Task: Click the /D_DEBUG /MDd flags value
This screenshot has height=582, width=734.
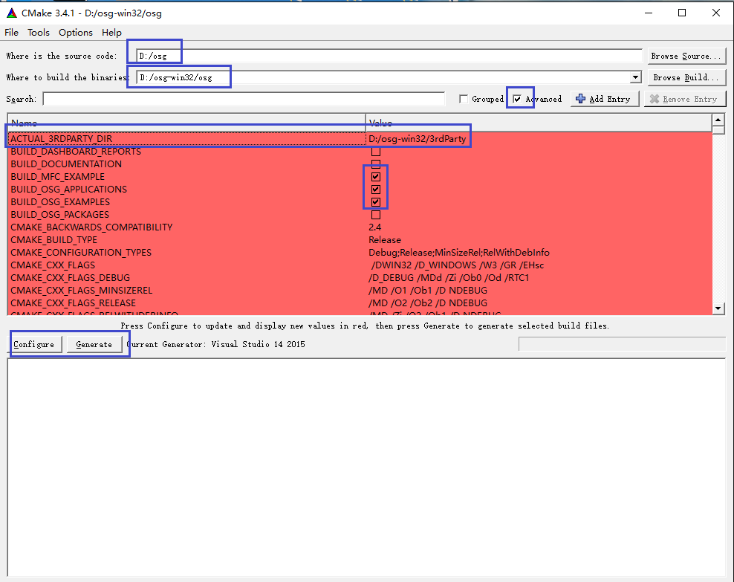Action: pos(449,278)
